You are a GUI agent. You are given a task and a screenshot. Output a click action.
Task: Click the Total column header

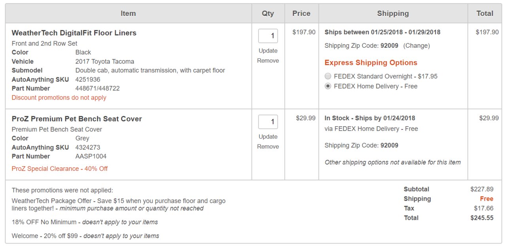484,13
